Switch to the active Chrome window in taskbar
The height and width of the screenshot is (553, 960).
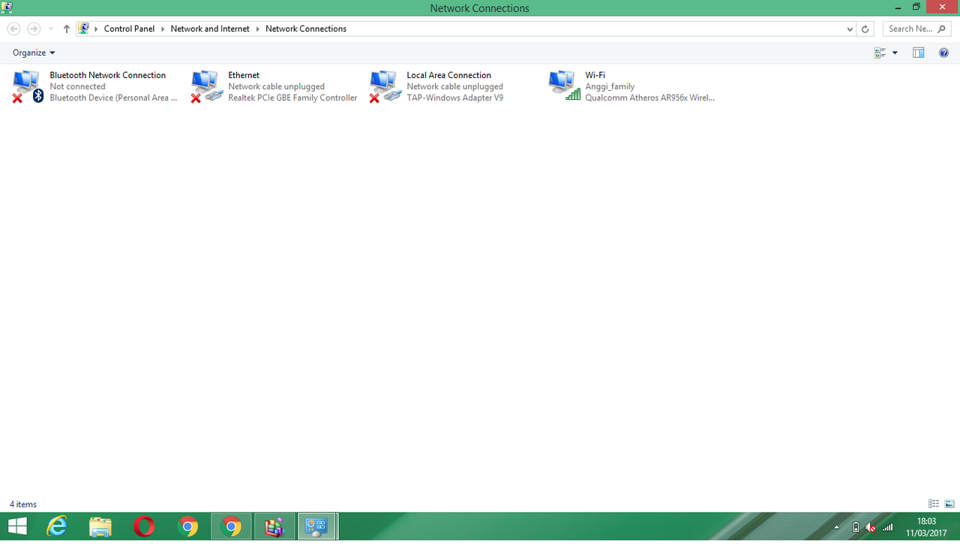tap(232, 526)
